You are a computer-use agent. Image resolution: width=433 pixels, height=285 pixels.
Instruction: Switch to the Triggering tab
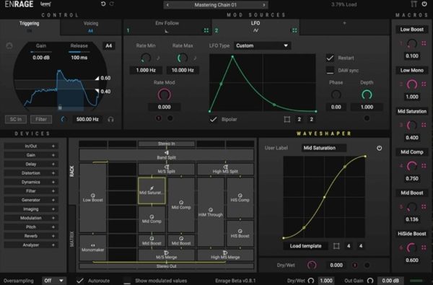point(30,27)
